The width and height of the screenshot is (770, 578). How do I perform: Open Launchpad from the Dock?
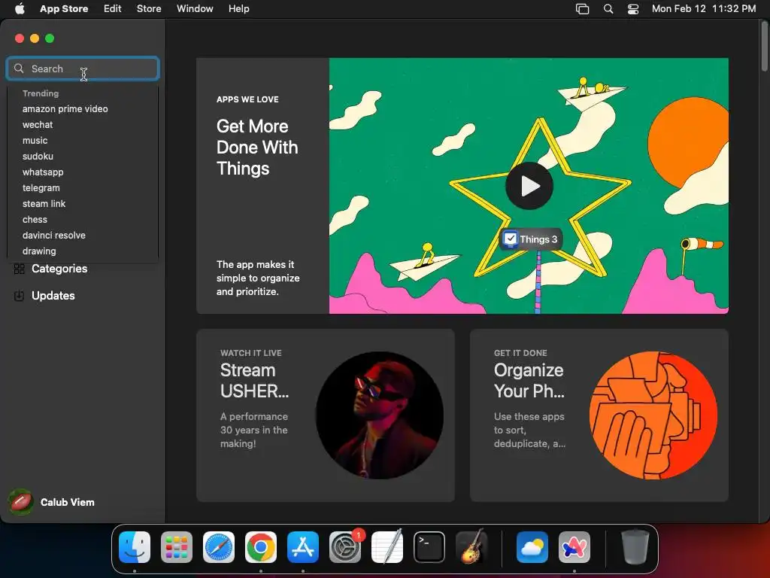click(x=177, y=547)
